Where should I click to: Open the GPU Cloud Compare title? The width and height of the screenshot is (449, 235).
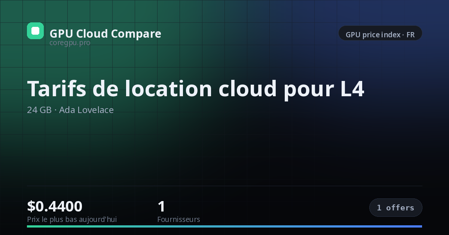106,34
